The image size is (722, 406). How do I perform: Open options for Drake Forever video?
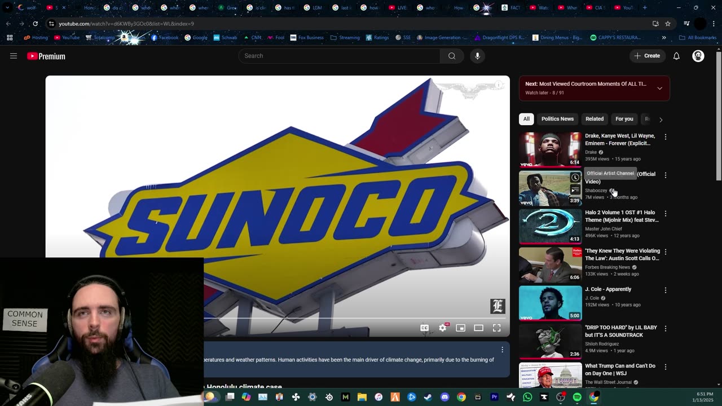click(x=666, y=137)
